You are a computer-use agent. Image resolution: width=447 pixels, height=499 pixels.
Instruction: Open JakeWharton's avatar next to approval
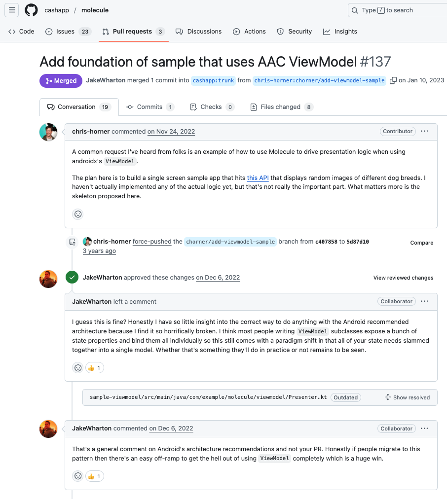click(48, 279)
